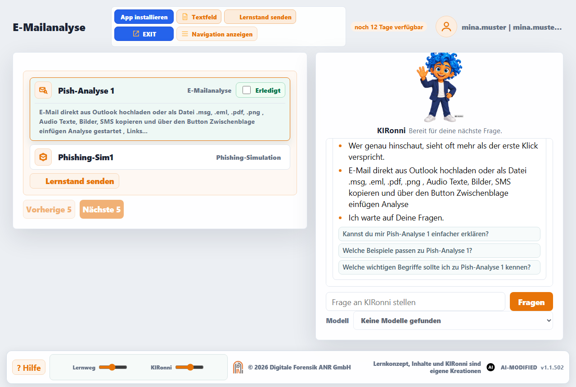
Task: Click the fingerprint logo in the footer
Action: coord(238,367)
